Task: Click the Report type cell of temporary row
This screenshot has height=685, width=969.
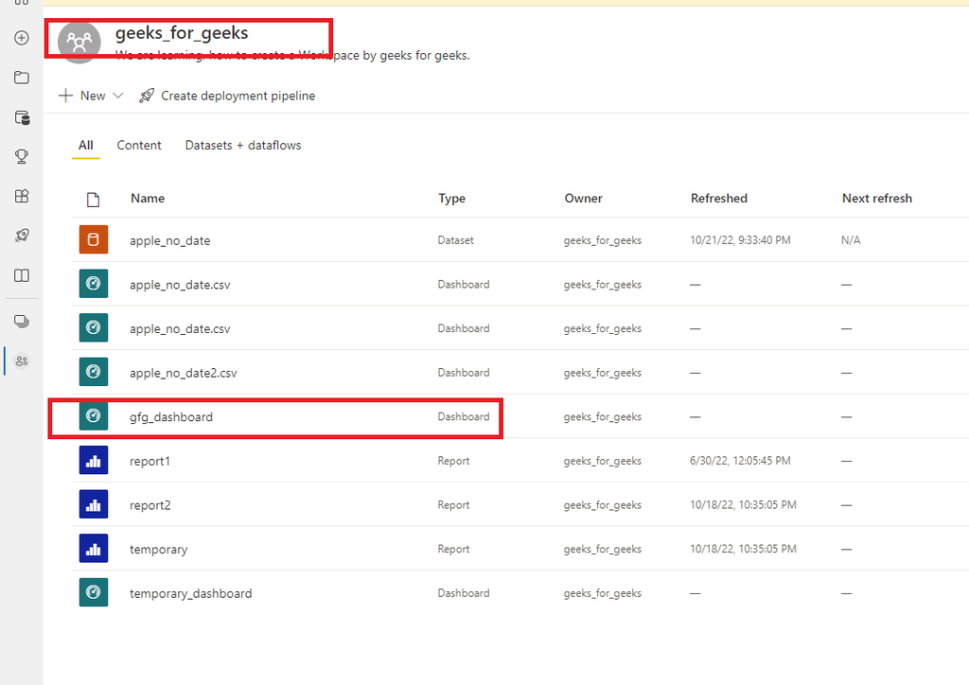Action: pyautogui.click(x=453, y=549)
